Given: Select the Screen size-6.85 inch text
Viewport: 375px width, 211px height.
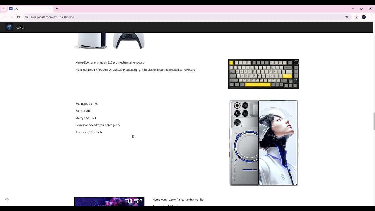Looking at the screenshot, I should 88,132.
